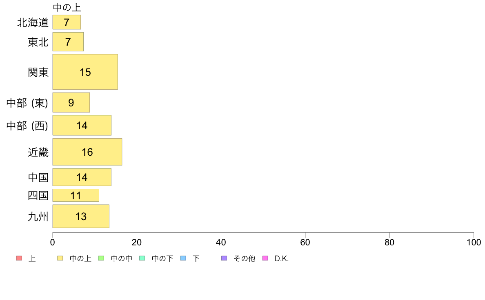Image resolution: width=485 pixels, height=300 pixels.
Task: Select the 中部 (西) bar showing 14
Action: (82, 126)
